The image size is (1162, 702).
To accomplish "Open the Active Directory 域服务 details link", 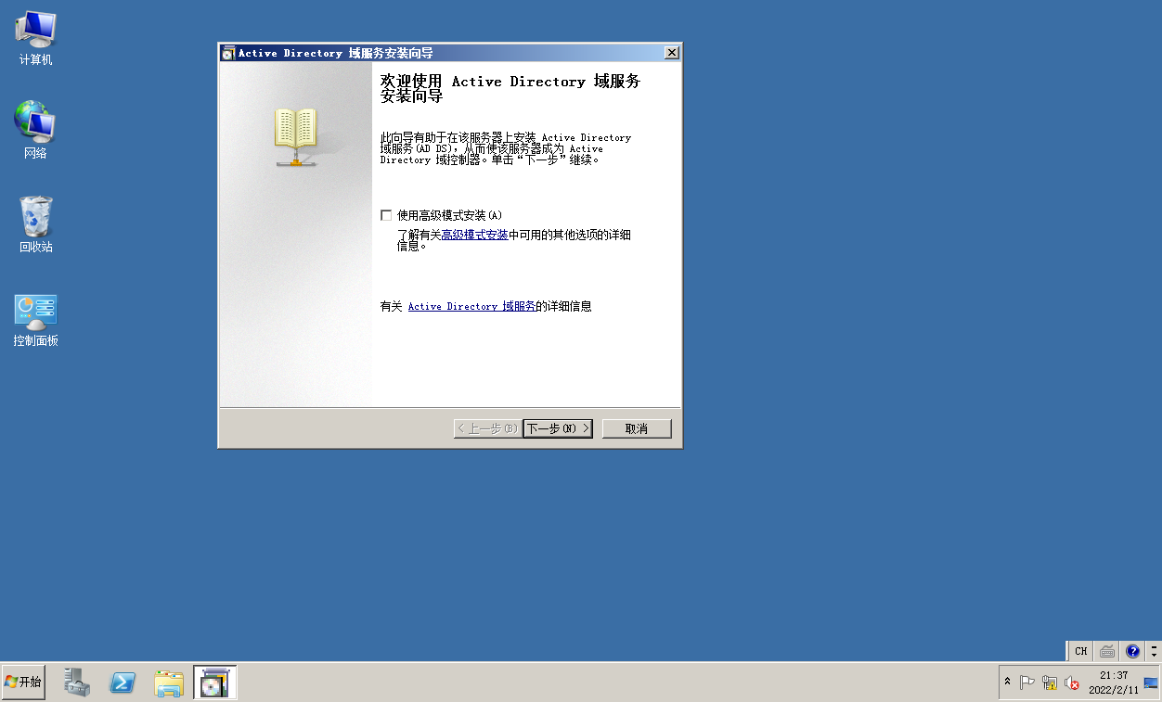I will tap(471, 306).
